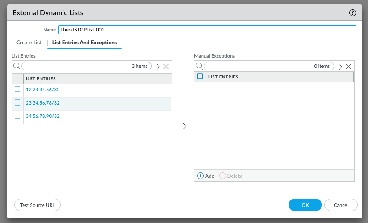Click the List Entries search magnifier icon
The width and height of the screenshot is (368, 223).
17,66
